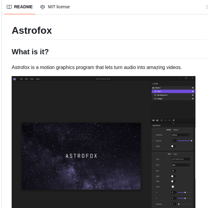Click the LAYERS panel label
Screen dimensions: 208x208
click(155, 84)
